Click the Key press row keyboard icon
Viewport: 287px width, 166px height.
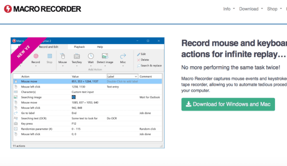tap(16, 123)
